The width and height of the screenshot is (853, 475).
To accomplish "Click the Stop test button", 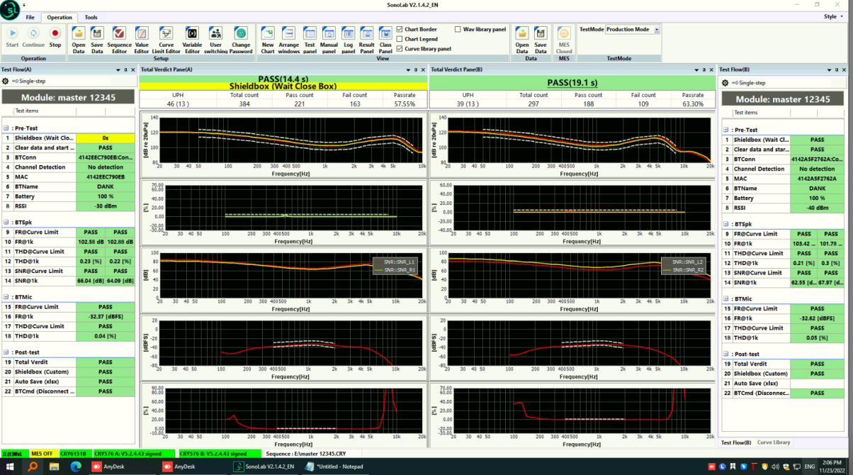I will pyautogui.click(x=55, y=37).
